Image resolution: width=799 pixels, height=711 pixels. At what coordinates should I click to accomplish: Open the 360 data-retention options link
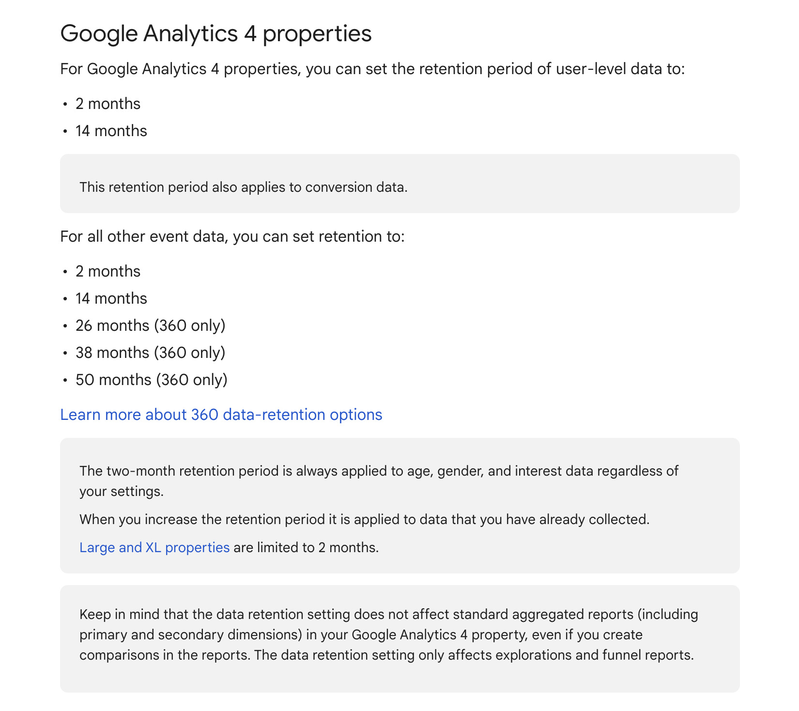pos(221,415)
